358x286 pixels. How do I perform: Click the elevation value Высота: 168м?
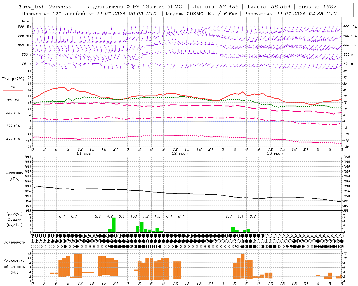(x=317, y=7)
